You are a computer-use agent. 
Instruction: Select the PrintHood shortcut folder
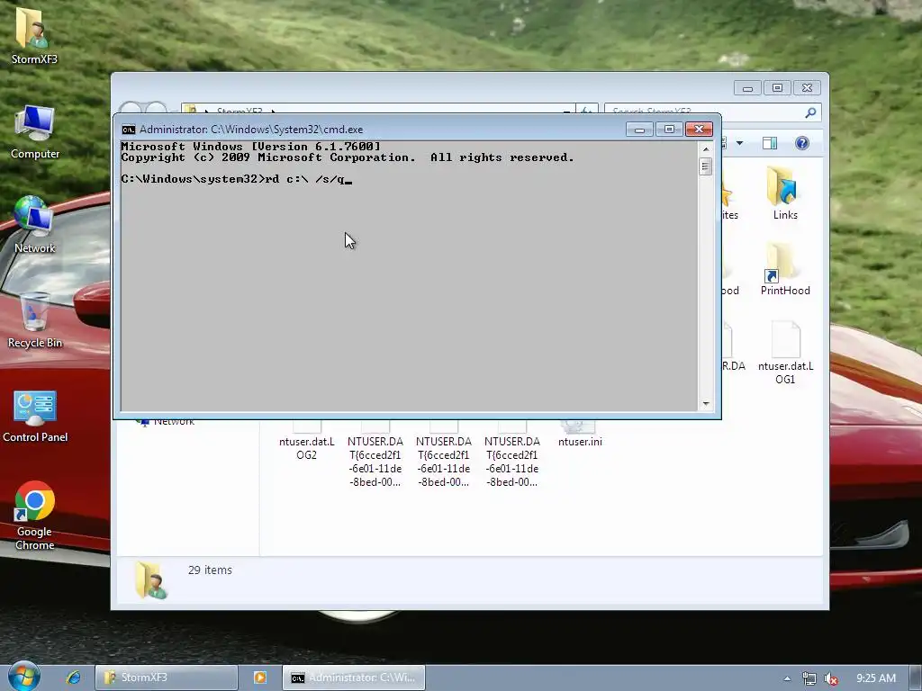[x=785, y=269]
